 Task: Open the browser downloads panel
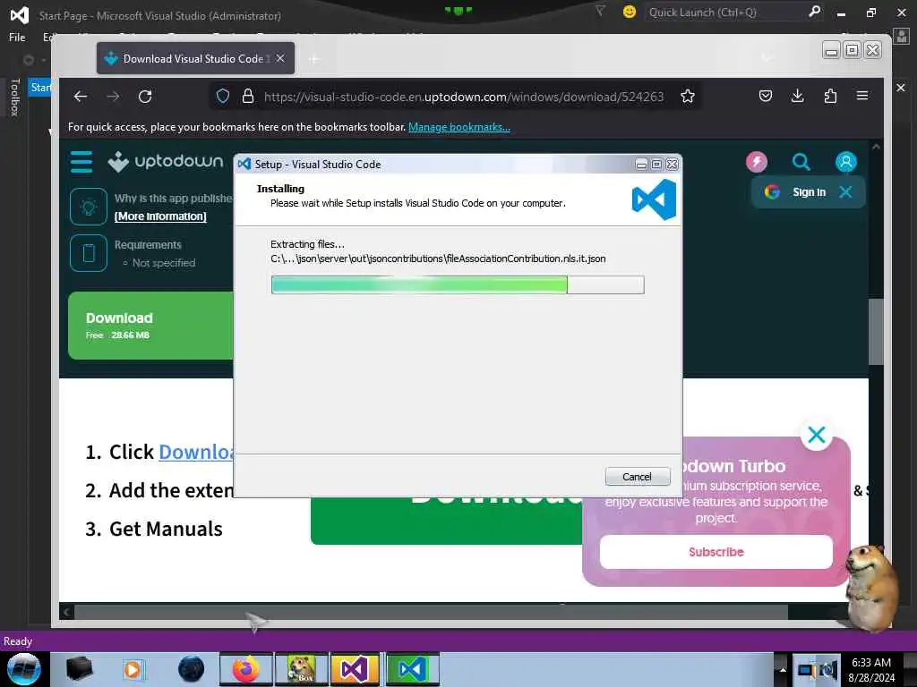point(798,96)
